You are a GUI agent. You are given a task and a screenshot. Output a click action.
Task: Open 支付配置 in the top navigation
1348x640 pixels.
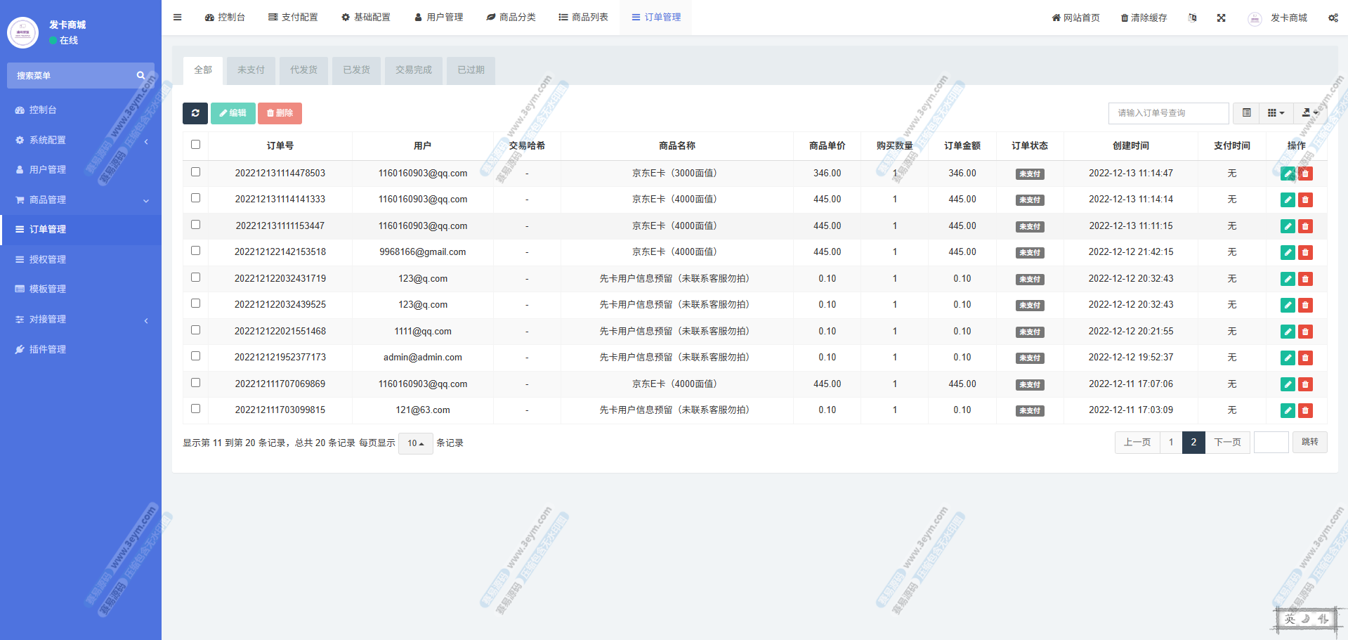coord(293,18)
